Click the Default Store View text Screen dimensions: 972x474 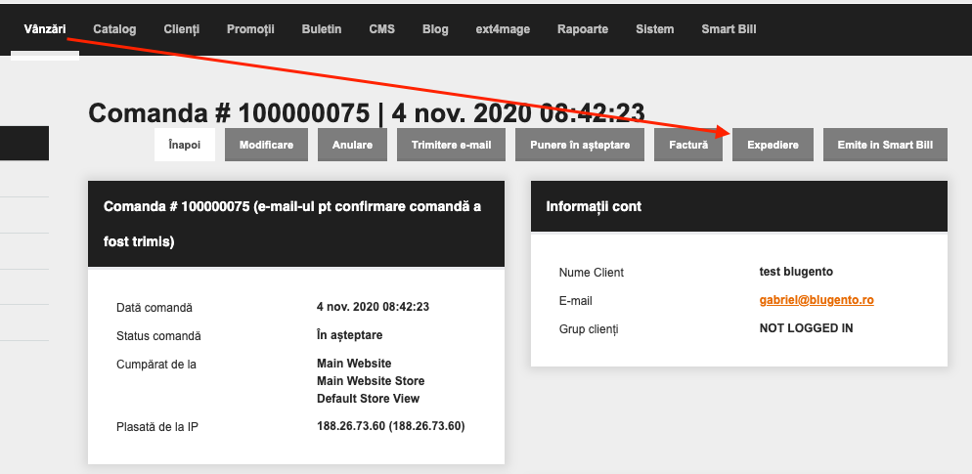[x=369, y=399]
